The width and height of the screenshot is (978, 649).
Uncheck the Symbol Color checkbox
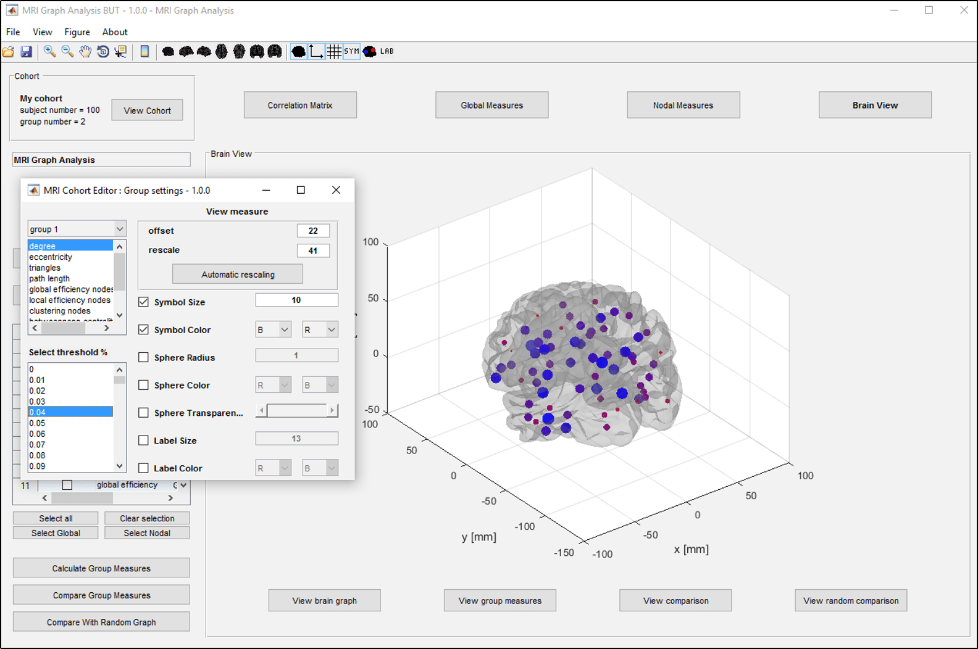click(x=144, y=330)
